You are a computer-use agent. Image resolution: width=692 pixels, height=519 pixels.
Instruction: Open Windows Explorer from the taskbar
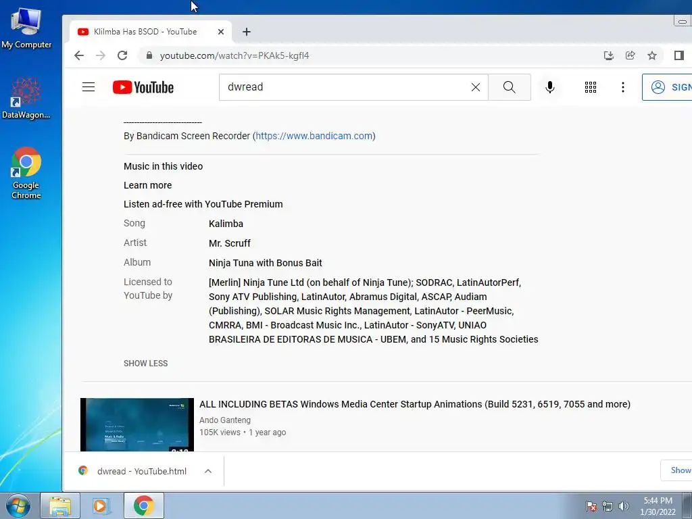(x=60, y=505)
